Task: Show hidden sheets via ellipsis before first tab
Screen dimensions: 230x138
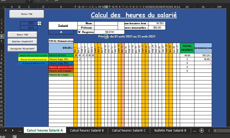Action: click(20, 131)
